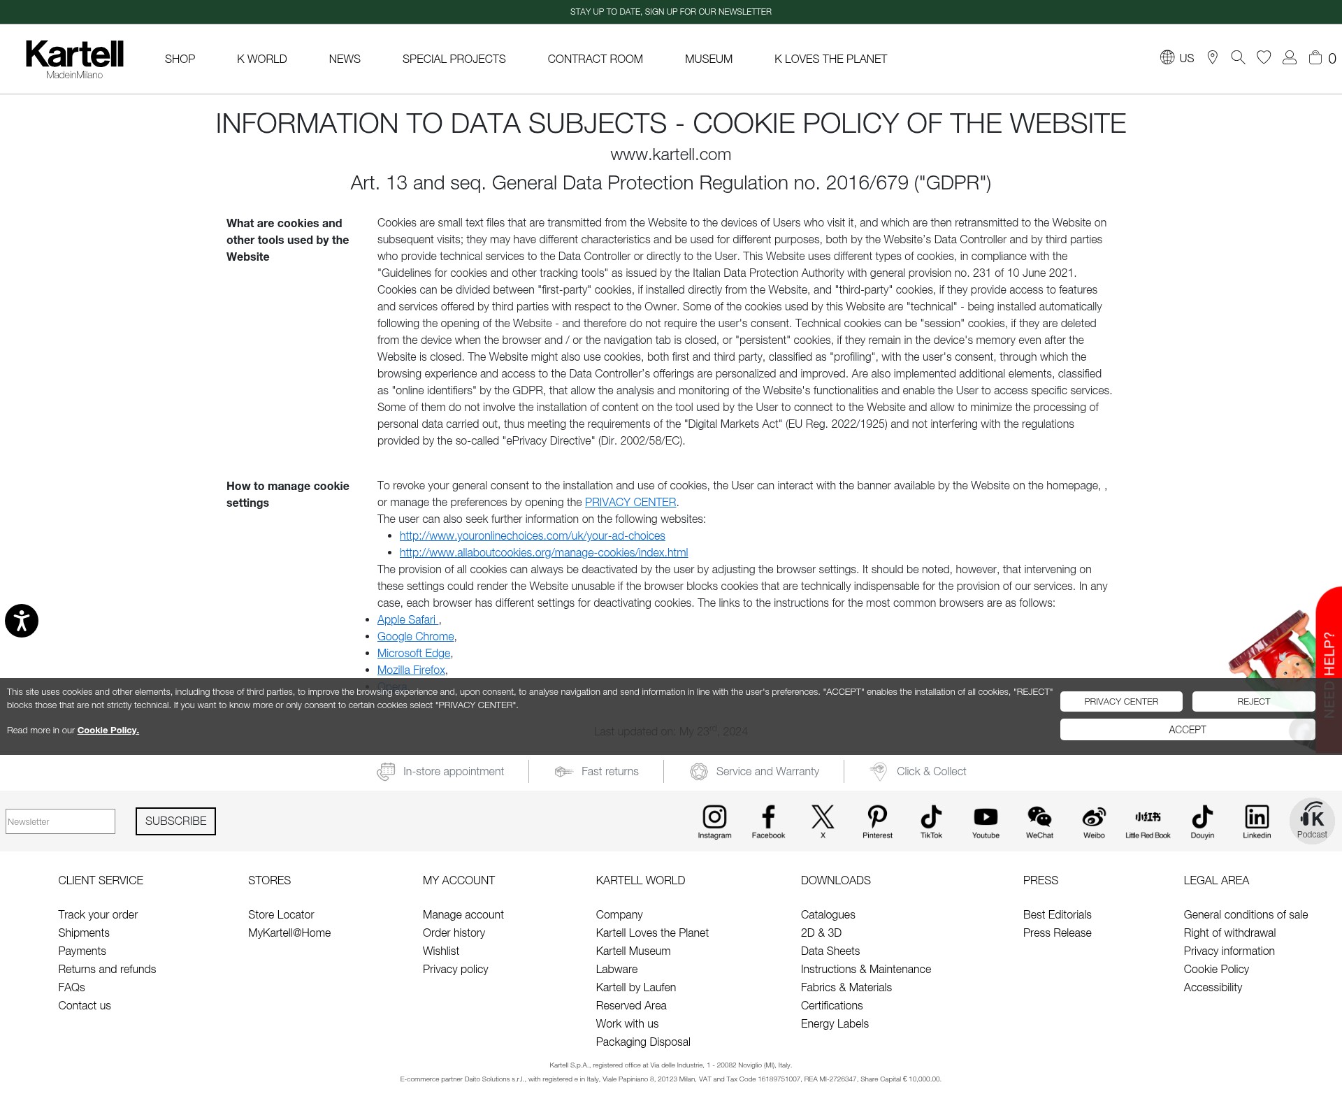Open the NEWS menu
Screen dimensions: 1342x1094
click(345, 59)
